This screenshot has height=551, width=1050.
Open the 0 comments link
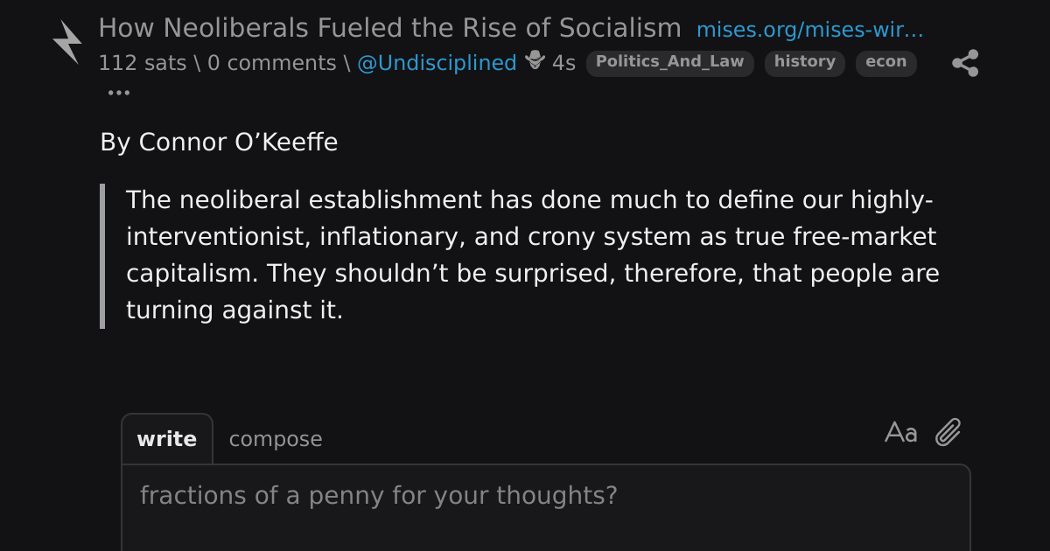pyautogui.click(x=271, y=63)
